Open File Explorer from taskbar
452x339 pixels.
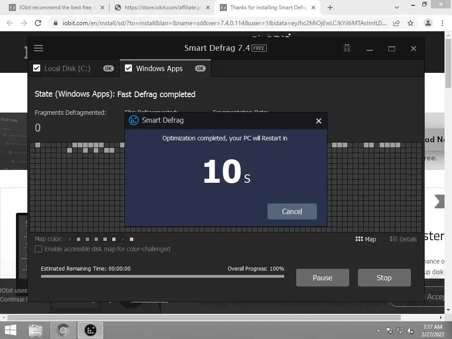36,330
